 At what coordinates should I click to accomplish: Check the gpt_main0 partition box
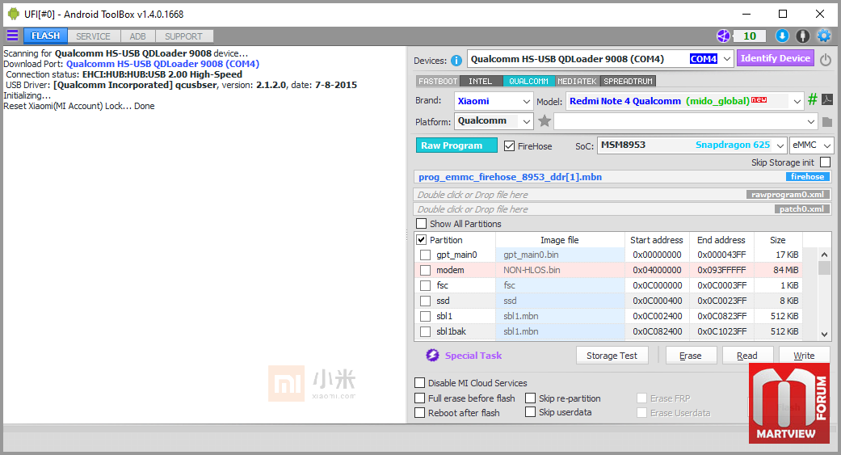(x=425, y=255)
